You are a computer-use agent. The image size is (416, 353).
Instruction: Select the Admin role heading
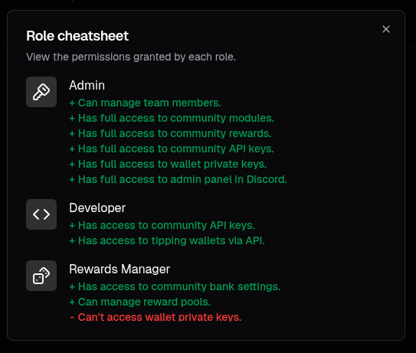coord(87,86)
